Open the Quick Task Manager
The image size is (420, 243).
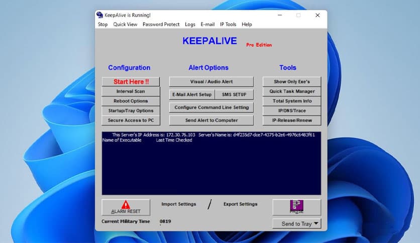[292, 91]
